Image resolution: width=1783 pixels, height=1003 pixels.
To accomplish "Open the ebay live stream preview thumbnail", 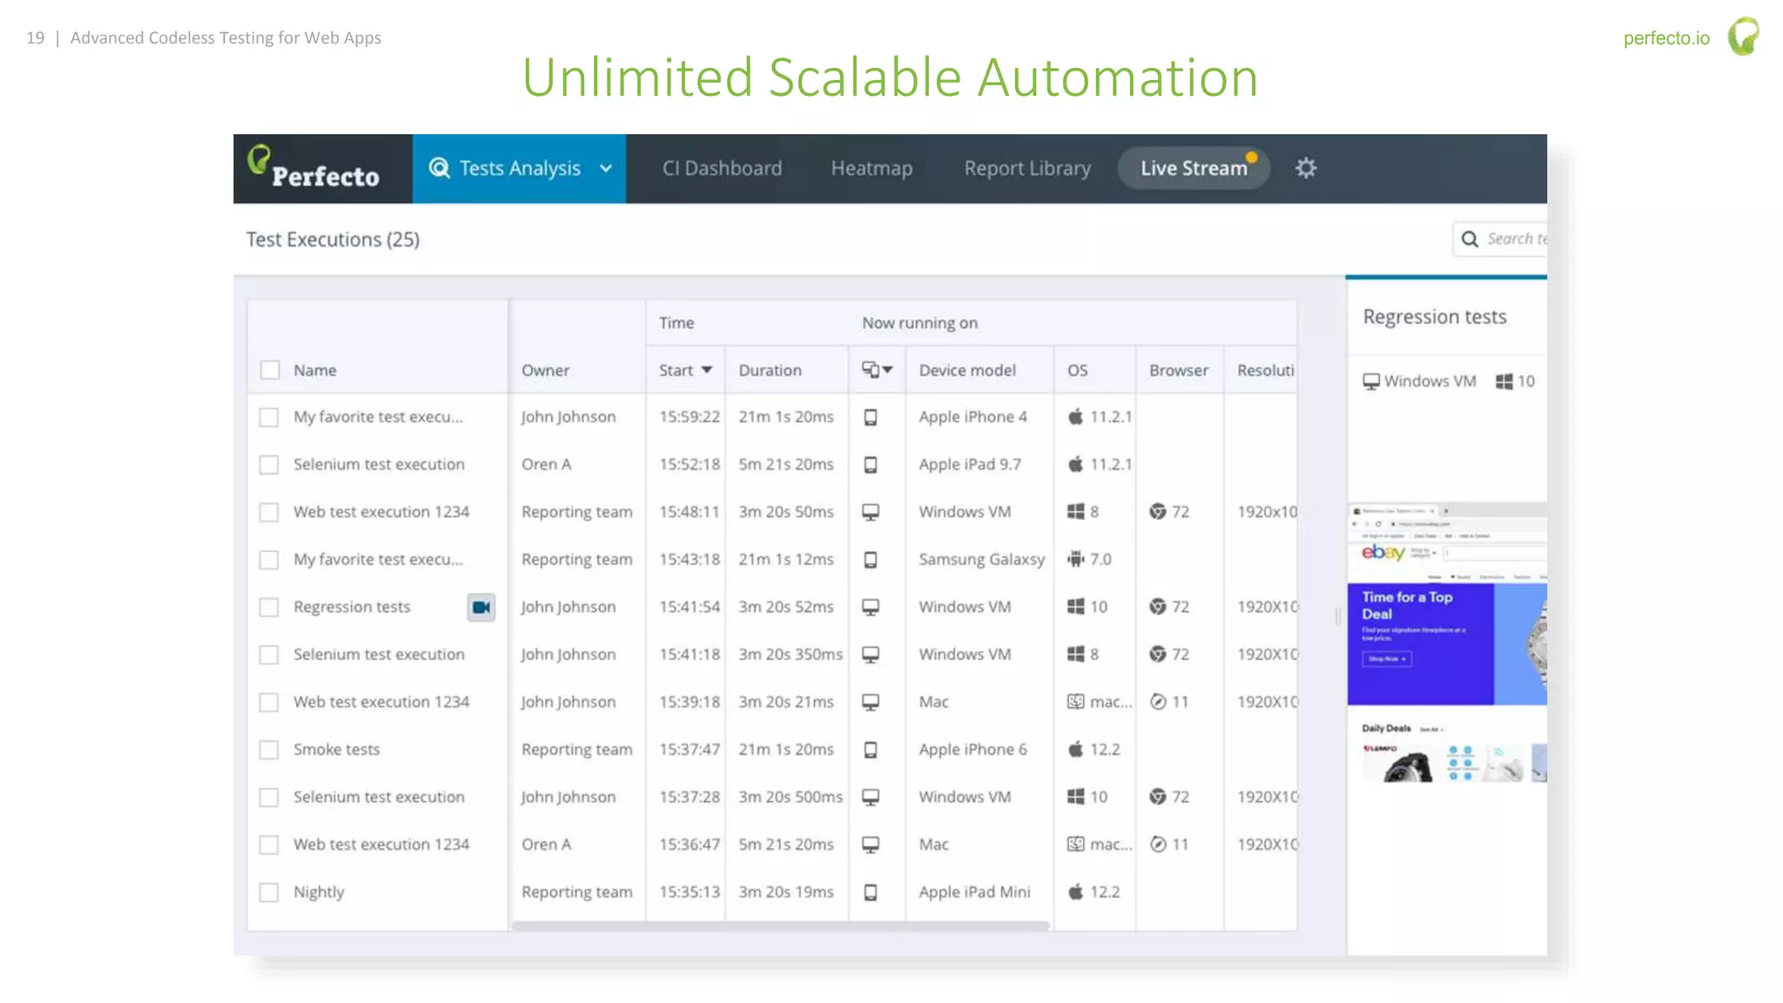I will (x=1447, y=643).
